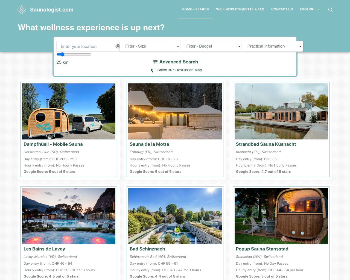Open Sauna de la Motta photo
350x280 pixels.
pos(175,111)
